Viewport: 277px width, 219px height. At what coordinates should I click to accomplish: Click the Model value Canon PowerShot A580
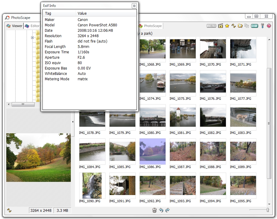click(97, 25)
